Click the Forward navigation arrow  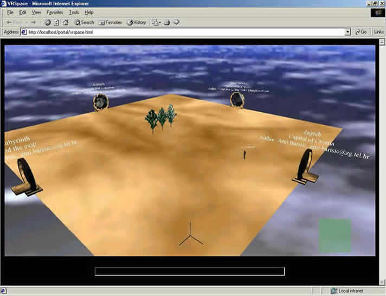(x=33, y=22)
